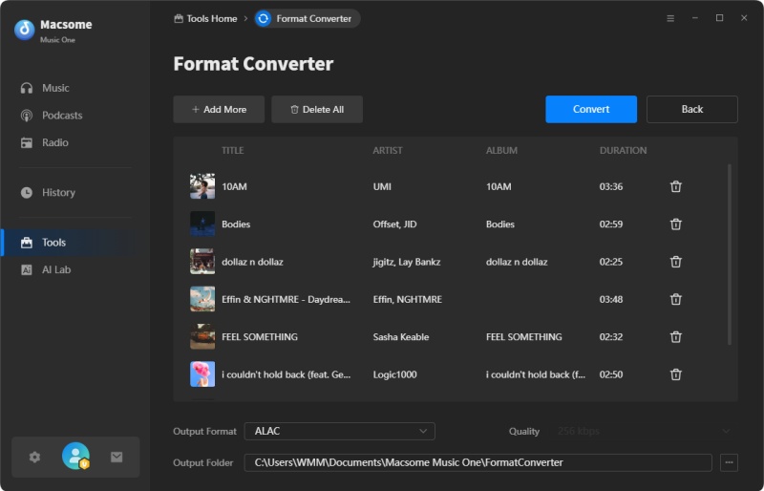This screenshot has width=764, height=491.
Task: Open the Podcasts sidebar icon
Action: click(x=27, y=116)
